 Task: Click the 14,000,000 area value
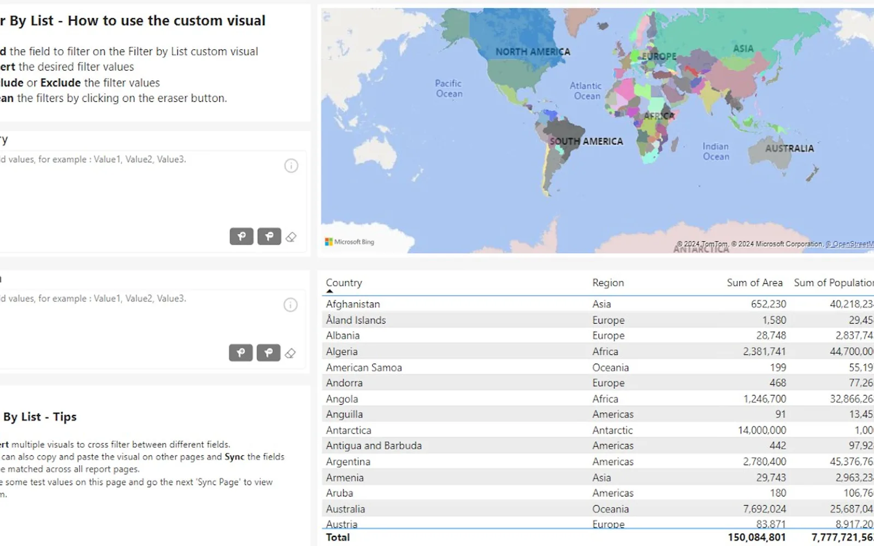762,430
